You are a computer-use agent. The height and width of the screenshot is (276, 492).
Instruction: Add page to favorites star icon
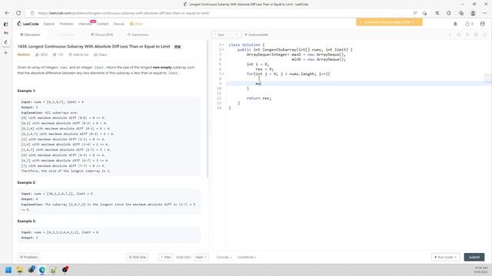424,13
